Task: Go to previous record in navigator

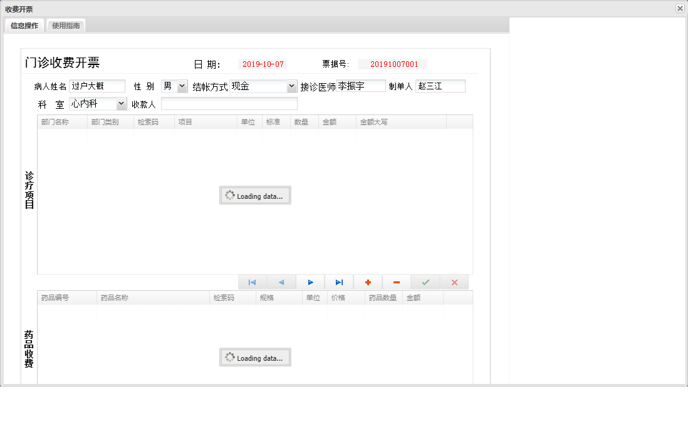Action: point(281,282)
